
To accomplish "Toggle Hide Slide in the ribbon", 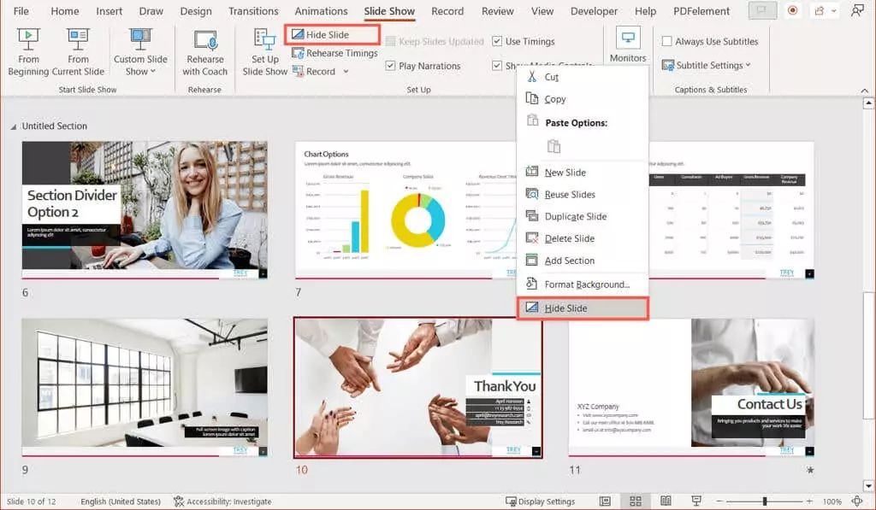I will 331,34.
